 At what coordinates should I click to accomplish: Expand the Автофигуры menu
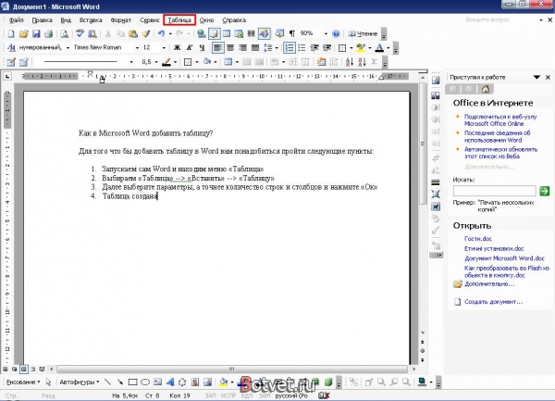[80, 382]
